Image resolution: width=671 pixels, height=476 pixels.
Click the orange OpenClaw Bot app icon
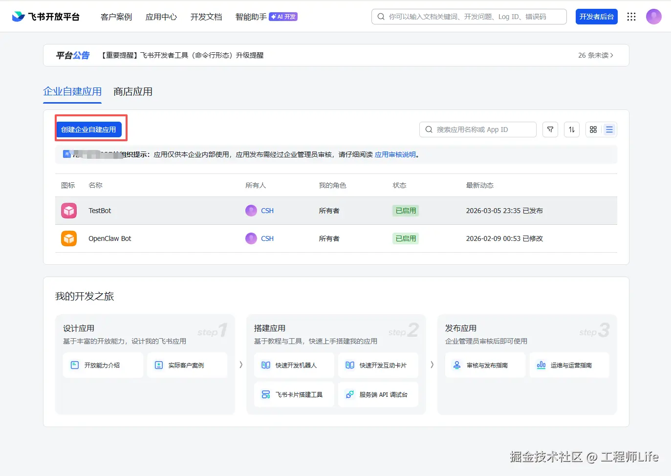tap(69, 238)
